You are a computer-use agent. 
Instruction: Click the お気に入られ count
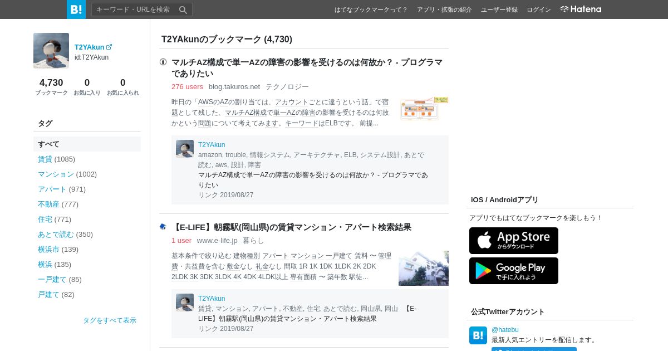123,86
